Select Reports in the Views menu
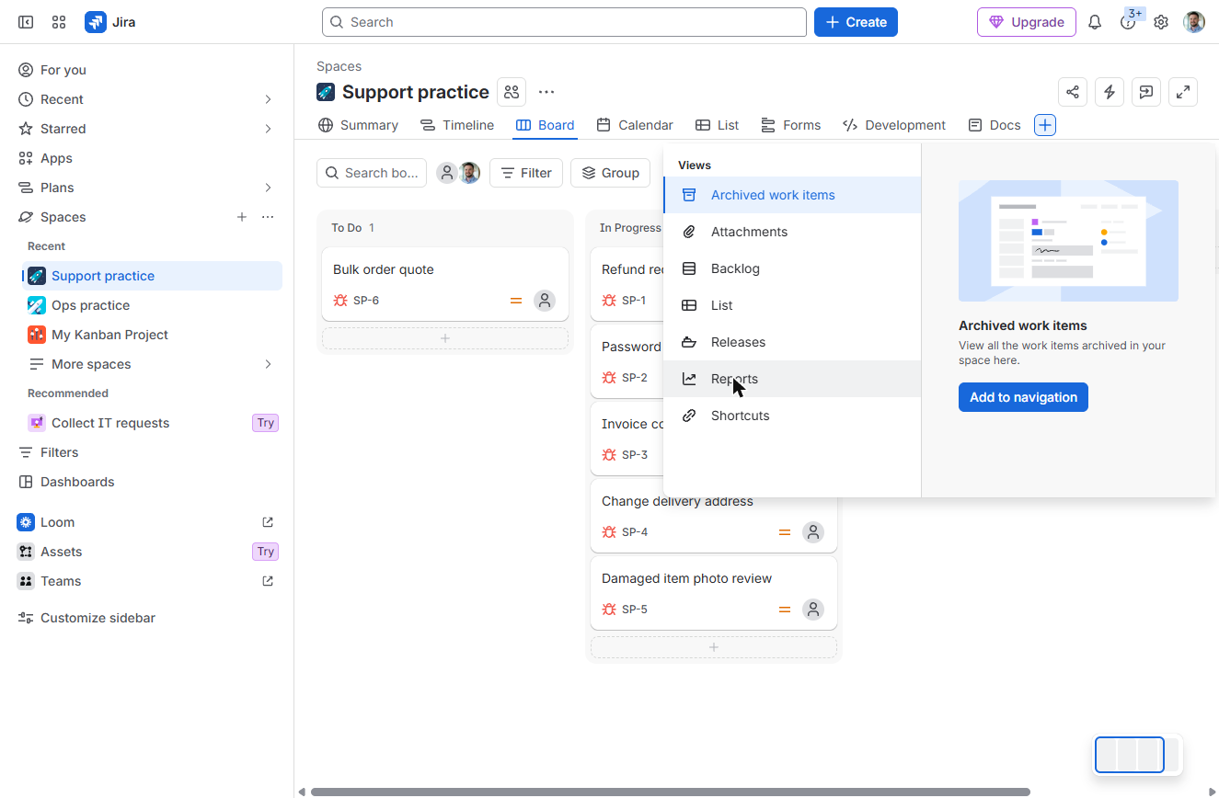This screenshot has height=798, width=1219. [792, 379]
